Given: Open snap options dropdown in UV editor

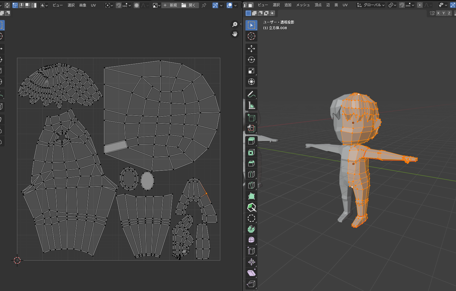Looking at the screenshot, I should (127, 5).
